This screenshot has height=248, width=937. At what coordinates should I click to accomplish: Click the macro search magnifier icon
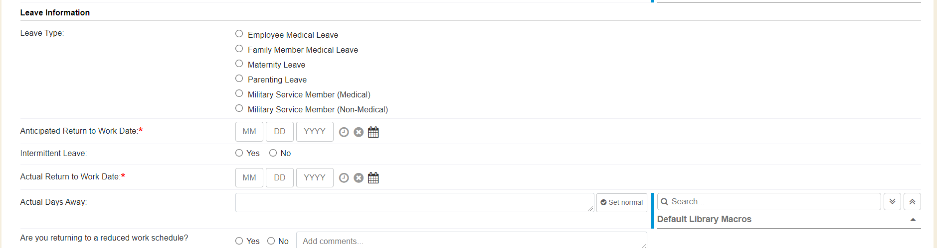664,202
